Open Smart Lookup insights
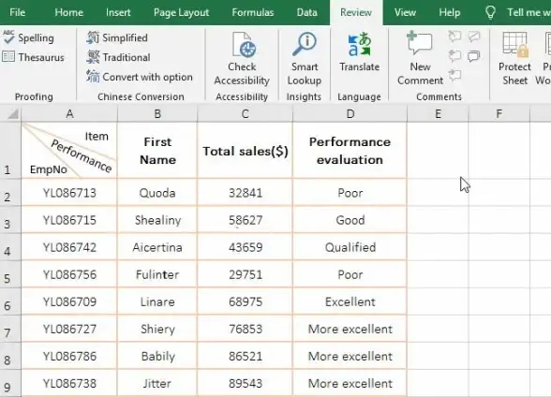 (305, 59)
